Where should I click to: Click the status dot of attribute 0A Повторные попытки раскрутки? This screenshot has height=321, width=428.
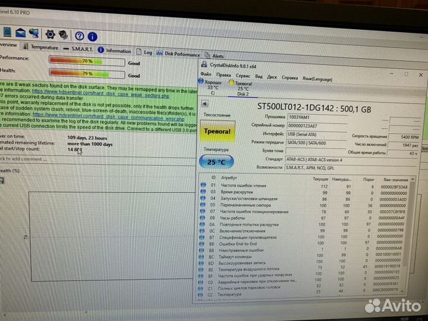[202, 224]
